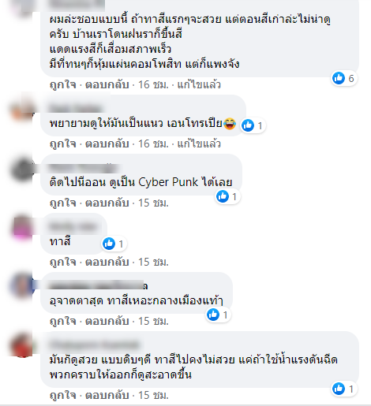Click the like reaction icon showing 6
371x406 pixels.
[339, 78]
